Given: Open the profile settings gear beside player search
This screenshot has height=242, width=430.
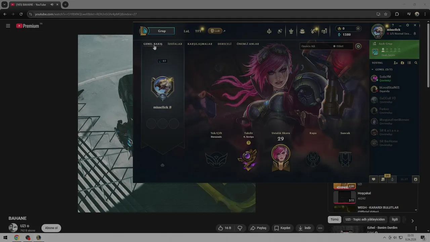Looking at the screenshot, I should pos(358,46).
